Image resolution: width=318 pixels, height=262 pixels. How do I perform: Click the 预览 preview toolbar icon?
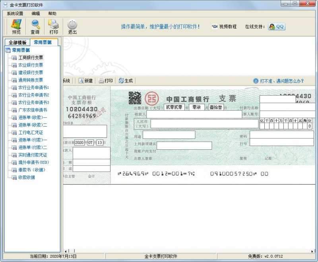16,26
